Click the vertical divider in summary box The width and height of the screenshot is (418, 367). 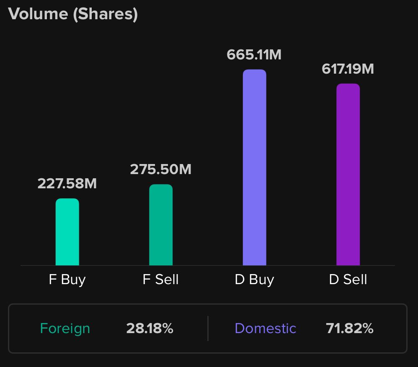208,329
